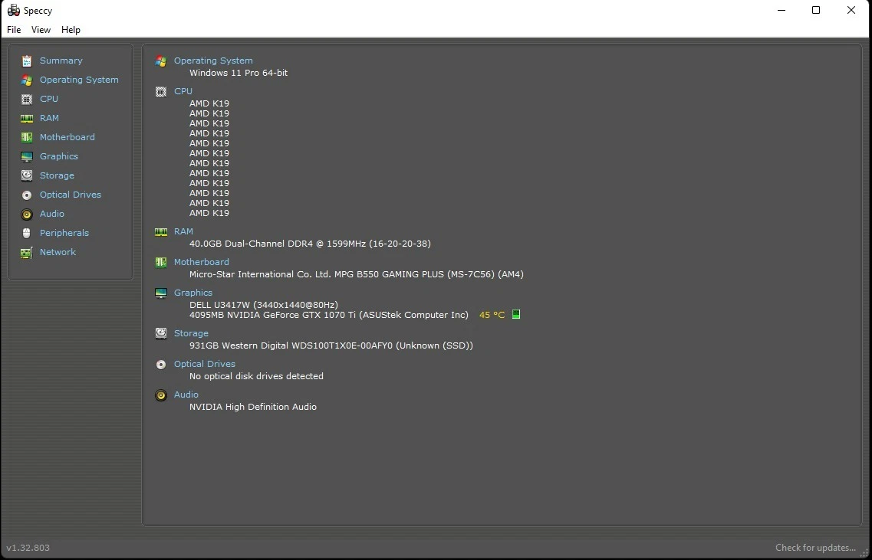Click the chip icon beside CPU heading
This screenshot has height=560, width=872.
(161, 92)
